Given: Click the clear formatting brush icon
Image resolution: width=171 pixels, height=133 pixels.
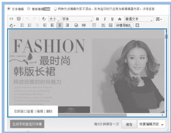Looking at the screenshot, I should [44, 19].
